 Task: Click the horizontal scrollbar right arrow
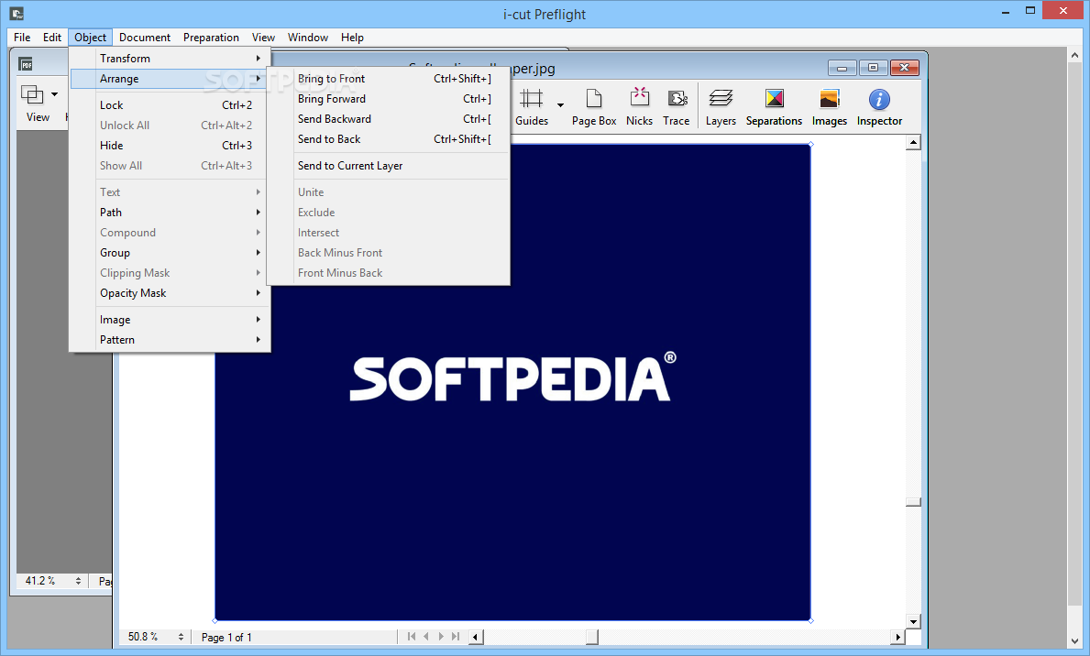897,637
